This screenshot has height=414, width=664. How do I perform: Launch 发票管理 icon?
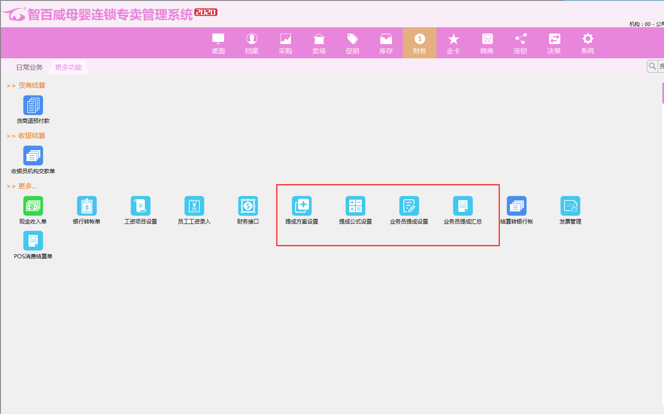[570, 206]
